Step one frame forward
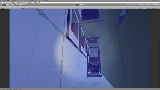160x90 pixels. pos(82,5)
